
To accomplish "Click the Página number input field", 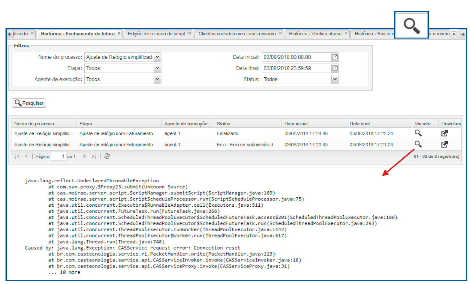I will [x=58, y=156].
